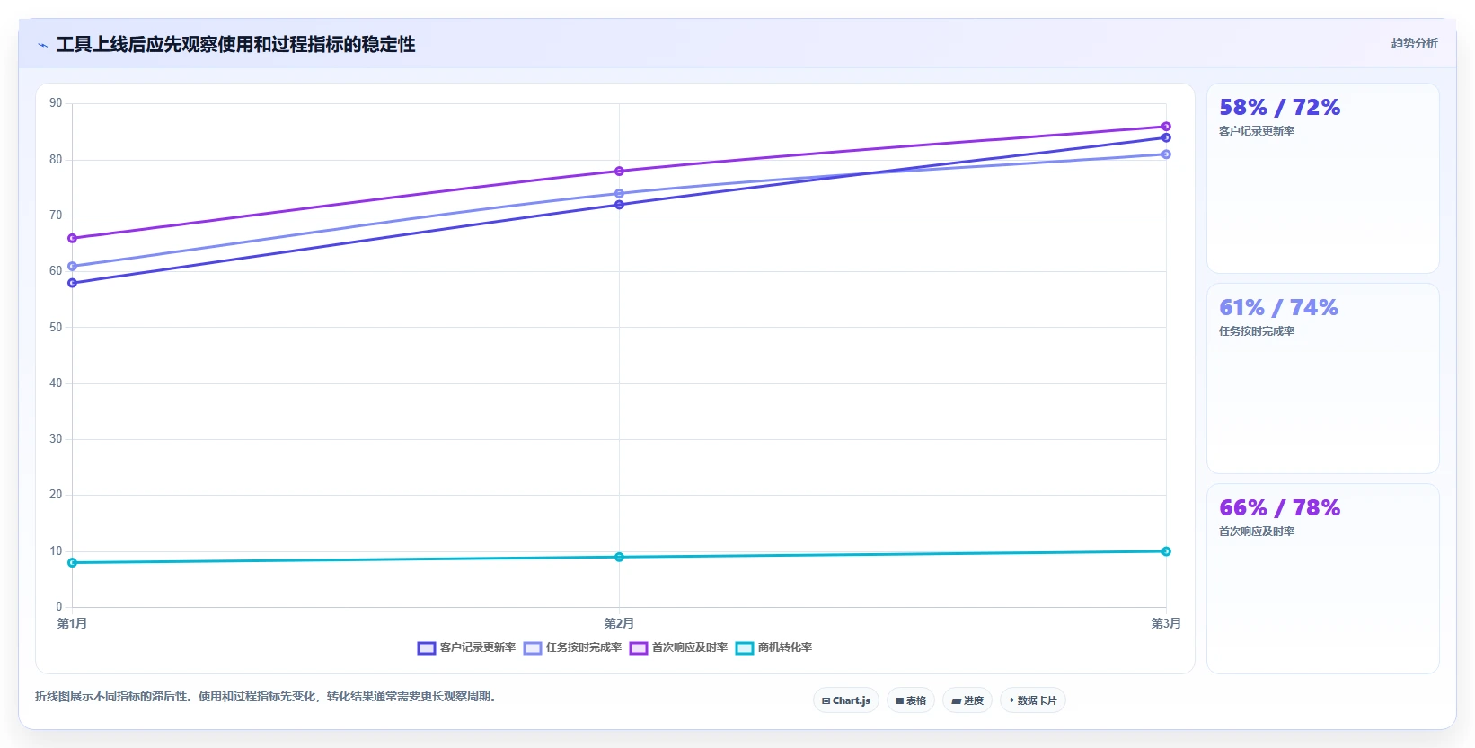Viewport: 1475px width, 748px height.
Task: Click the 首次响应及时率 card caption
Action: click(x=1257, y=532)
